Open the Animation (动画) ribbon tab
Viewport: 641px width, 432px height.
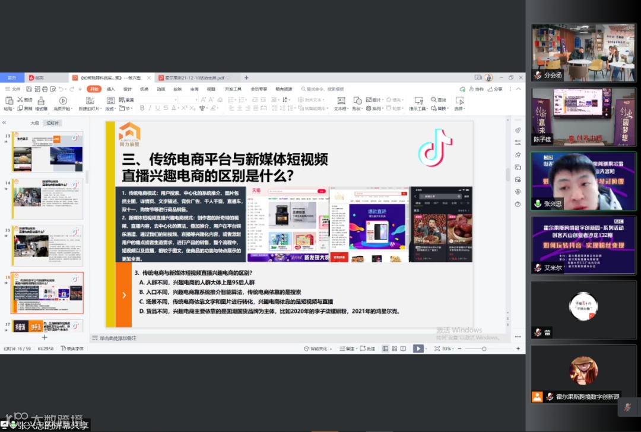click(161, 89)
